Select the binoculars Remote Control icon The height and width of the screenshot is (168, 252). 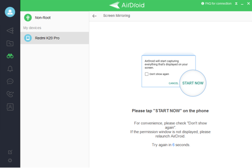click(x=10, y=56)
